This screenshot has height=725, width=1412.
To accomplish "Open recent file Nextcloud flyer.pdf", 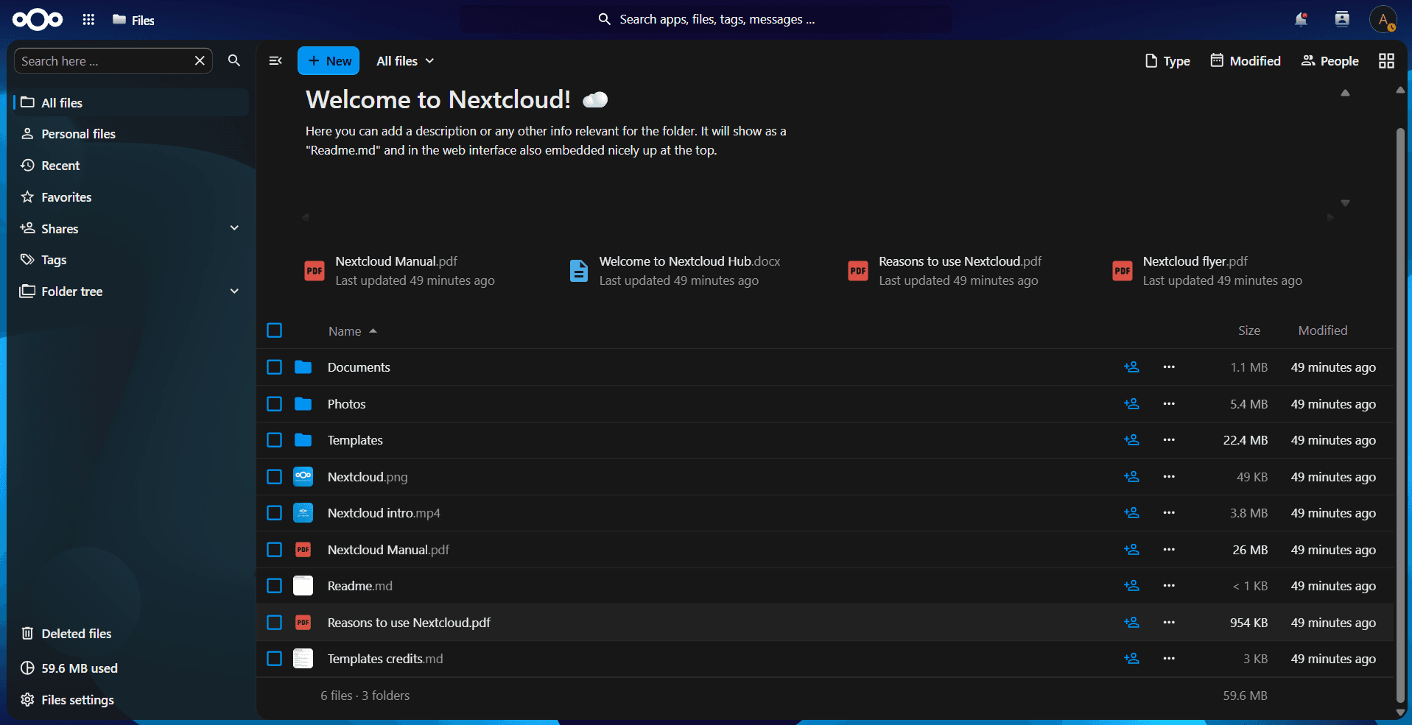I will coord(1208,271).
